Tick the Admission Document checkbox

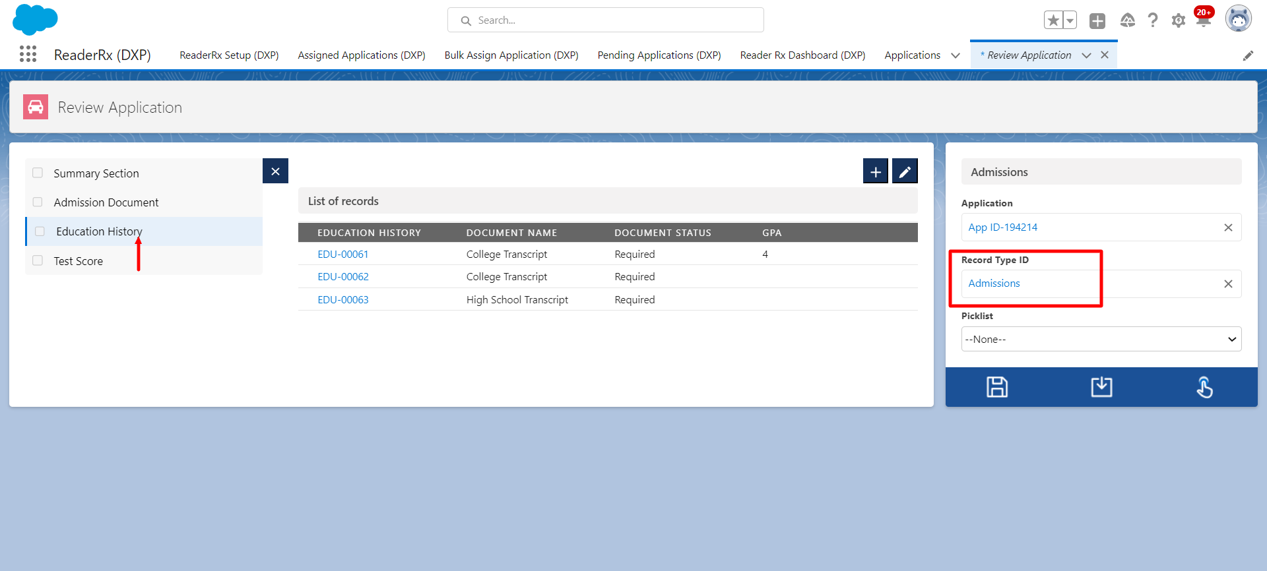[x=38, y=202]
